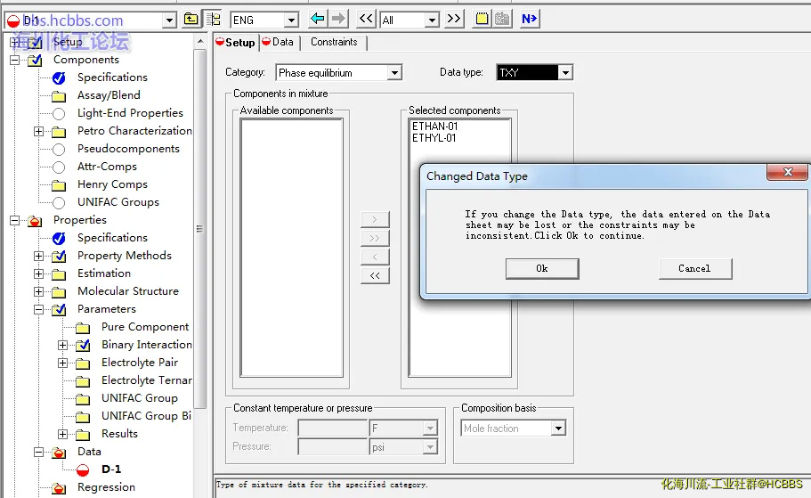Image resolution: width=811 pixels, height=498 pixels.
Task: Click the double left-arrow remove-all button
Action: point(375,275)
